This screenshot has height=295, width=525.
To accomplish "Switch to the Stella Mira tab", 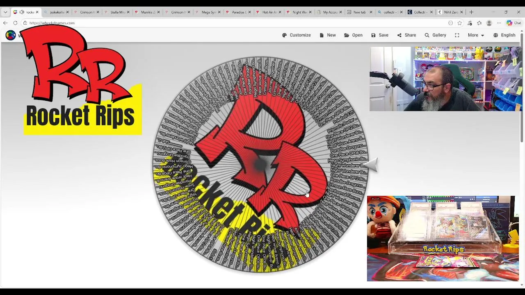I will 117,12.
